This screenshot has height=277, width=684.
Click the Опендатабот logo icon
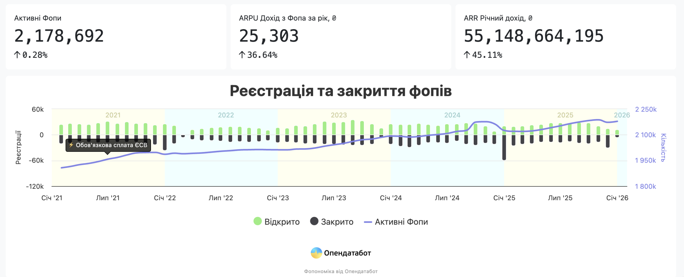316,253
